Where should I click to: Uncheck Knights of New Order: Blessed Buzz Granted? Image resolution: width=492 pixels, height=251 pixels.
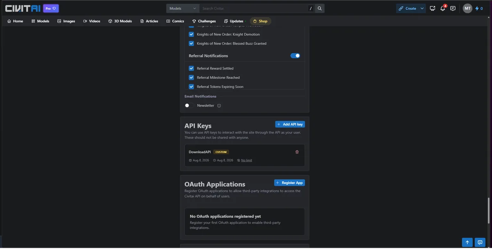tap(191, 43)
